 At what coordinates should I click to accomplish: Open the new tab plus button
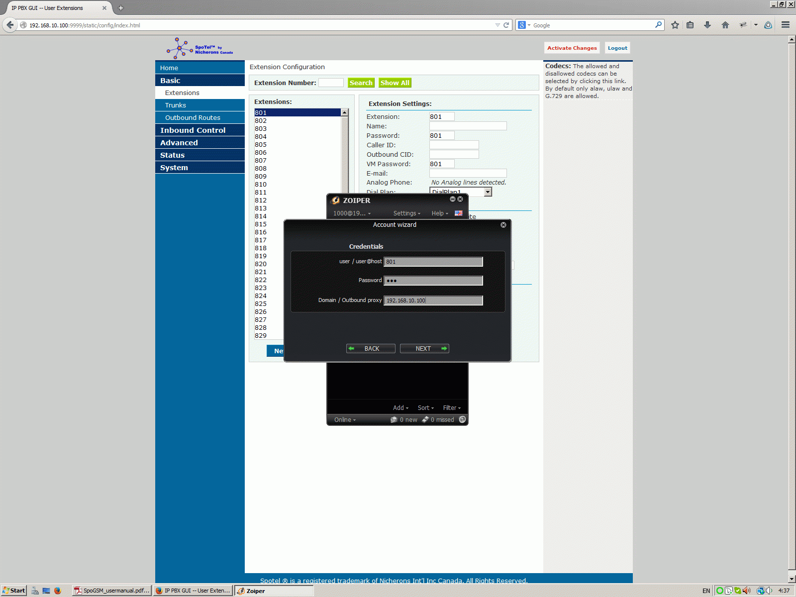(x=120, y=8)
